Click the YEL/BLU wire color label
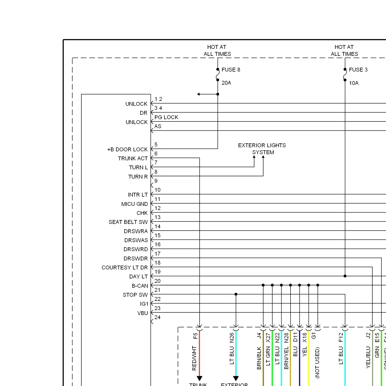The image size is (386, 386). (x=368, y=357)
